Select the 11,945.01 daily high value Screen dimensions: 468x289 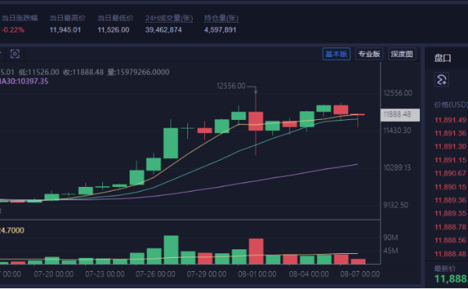coord(65,30)
